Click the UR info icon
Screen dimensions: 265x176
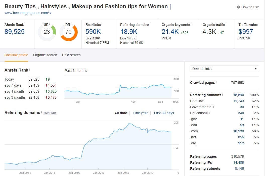(50, 24)
